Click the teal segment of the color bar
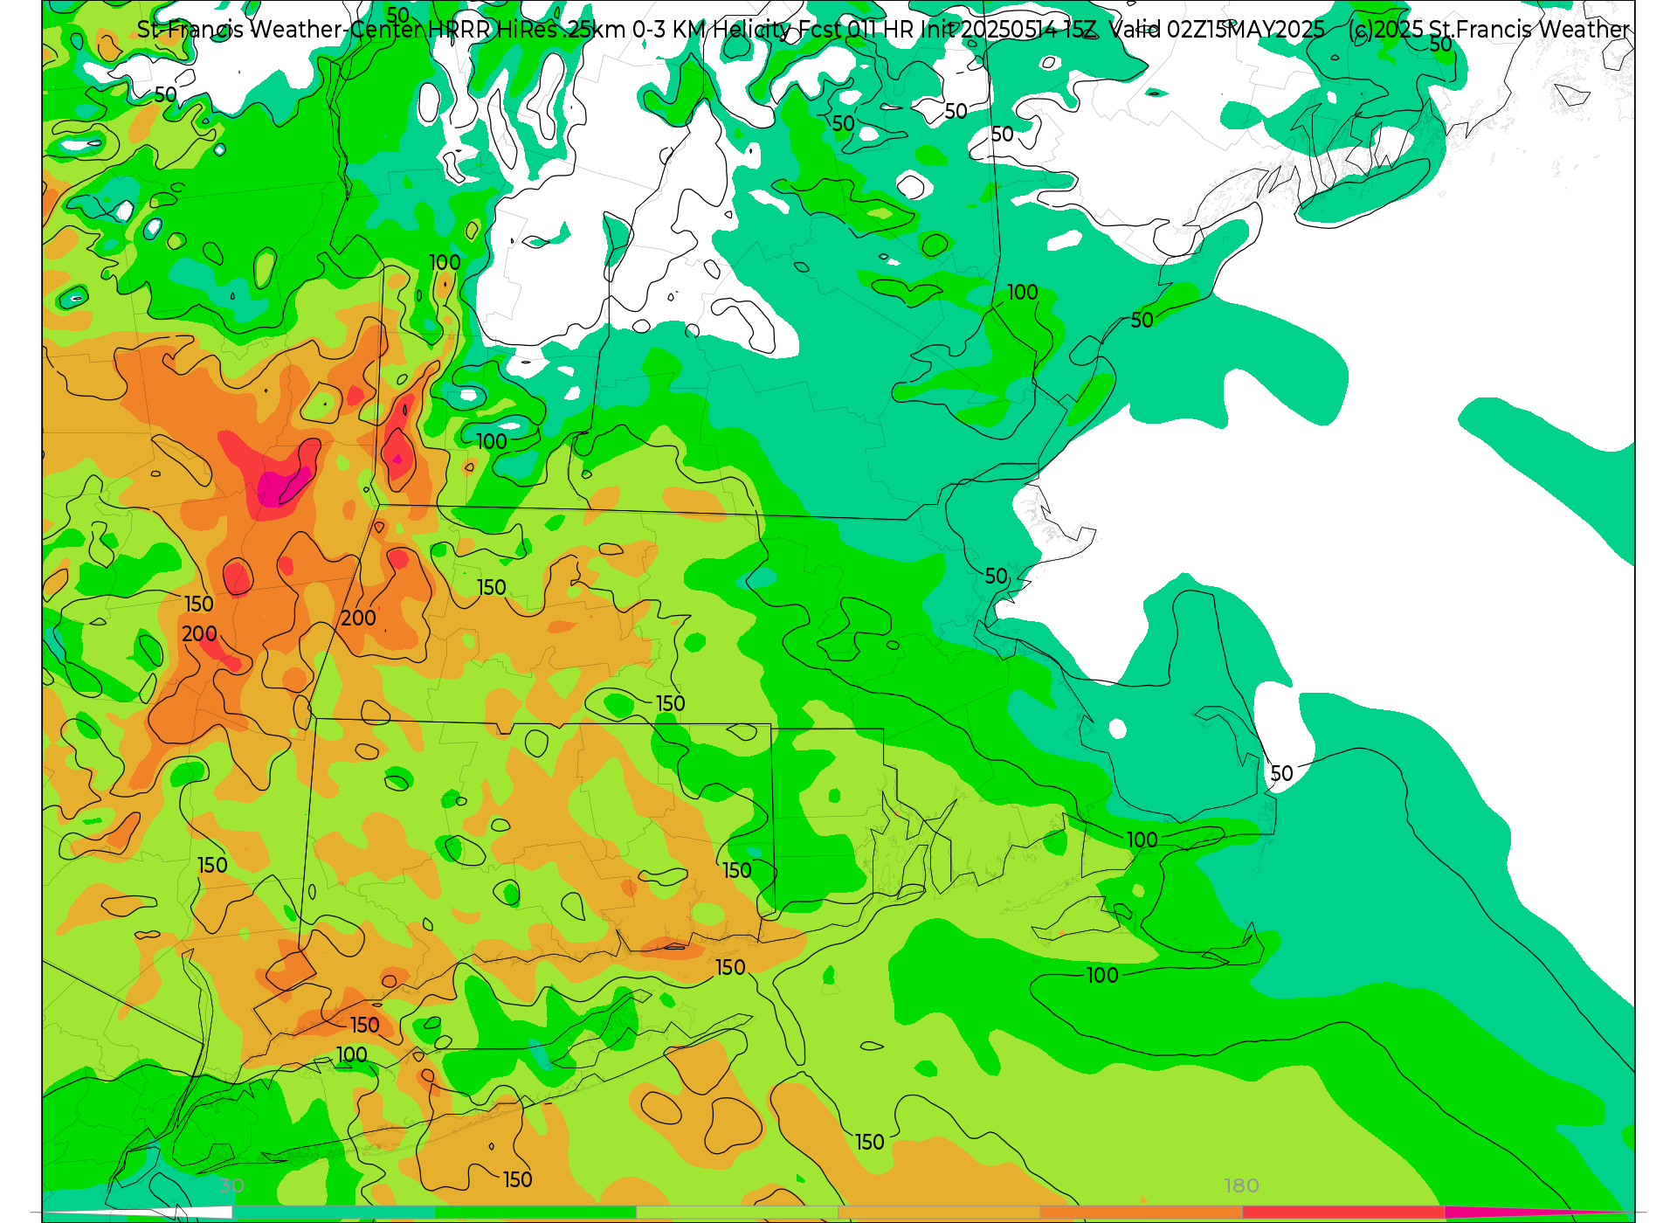This screenshot has height=1223, width=1677. (x=334, y=1213)
